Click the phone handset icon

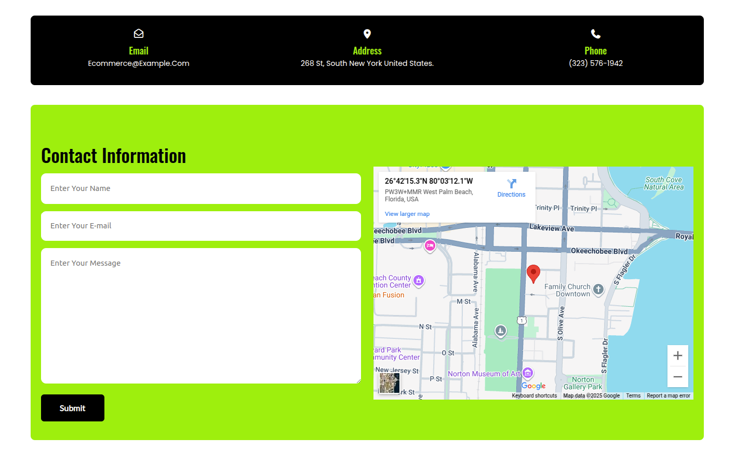[596, 34]
